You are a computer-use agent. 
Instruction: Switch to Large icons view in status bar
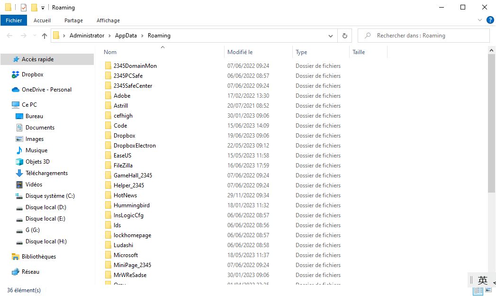(488, 290)
